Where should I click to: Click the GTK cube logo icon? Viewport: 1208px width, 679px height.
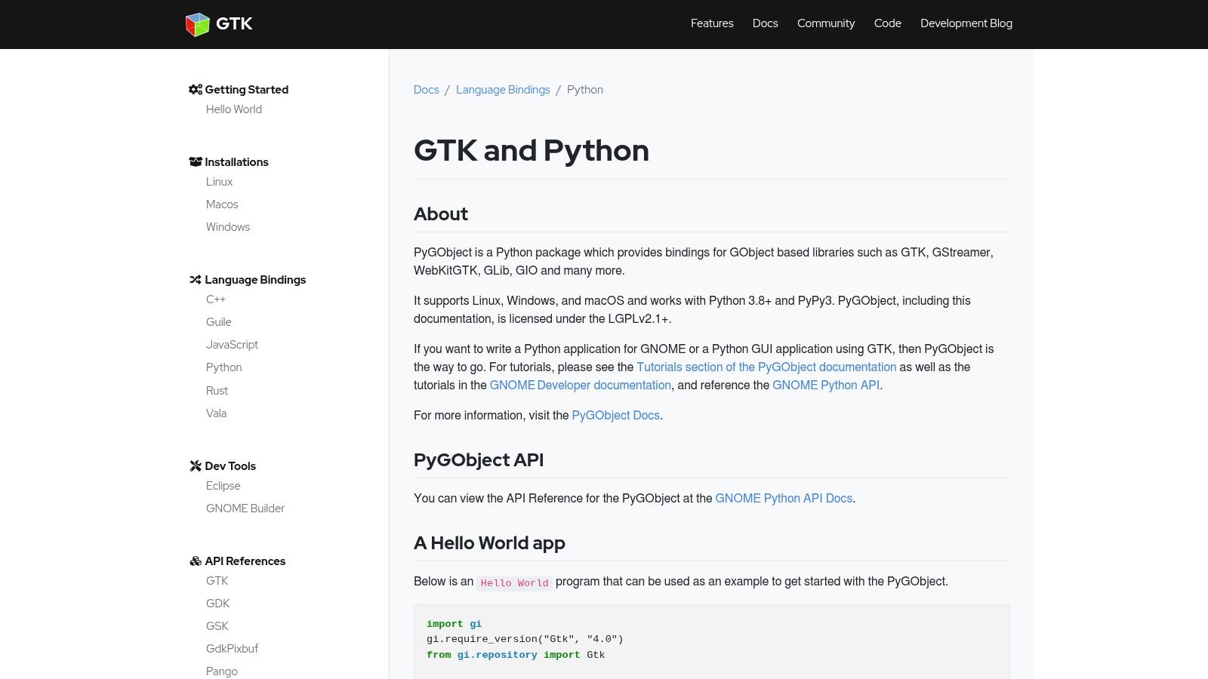click(x=197, y=24)
